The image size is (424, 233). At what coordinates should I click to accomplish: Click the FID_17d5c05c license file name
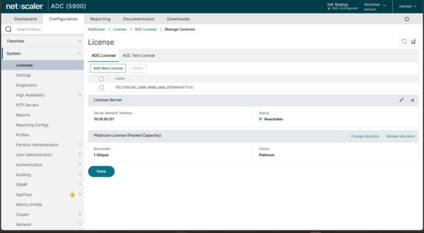tap(154, 87)
